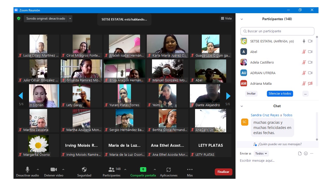
Task: Click Adela Castillero's camera icon
Action: click(x=310, y=62)
